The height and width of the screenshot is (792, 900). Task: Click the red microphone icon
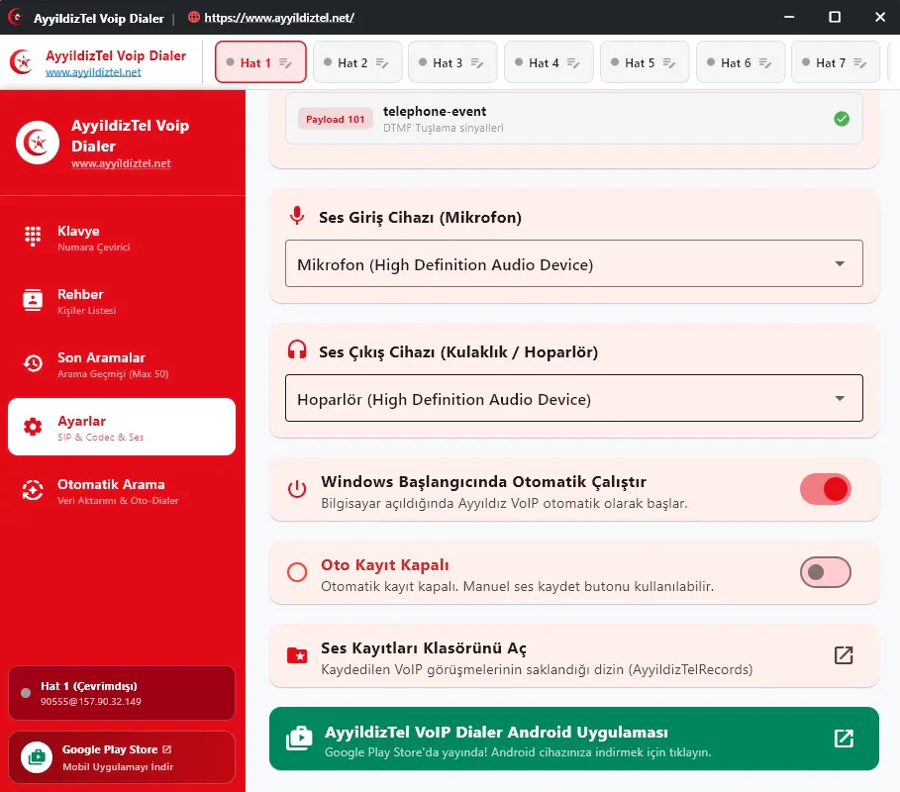tap(297, 216)
